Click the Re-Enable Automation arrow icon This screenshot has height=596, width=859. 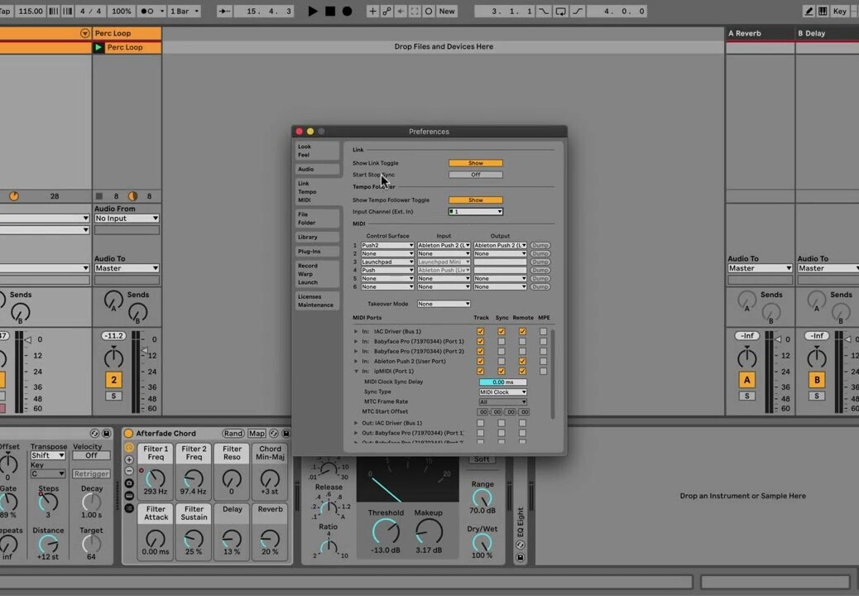(x=401, y=11)
